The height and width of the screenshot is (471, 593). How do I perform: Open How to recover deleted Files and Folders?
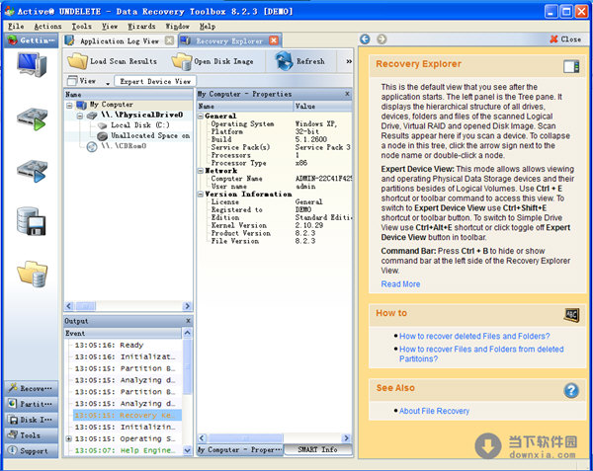(x=474, y=336)
